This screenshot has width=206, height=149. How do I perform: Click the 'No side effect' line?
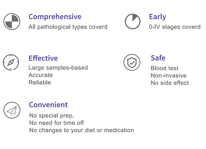[170, 83]
